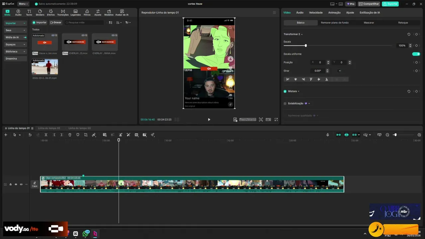Click the Pesquisar mídia search field
This screenshot has width=425, height=239.
point(84,23)
